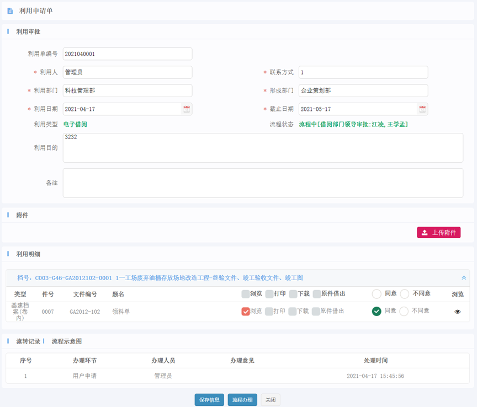The width and height of the screenshot is (477, 407).
Task: Click the 流程中 status text
Action: pyautogui.click(x=353, y=124)
